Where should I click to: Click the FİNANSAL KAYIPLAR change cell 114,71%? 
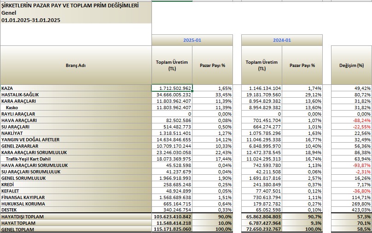pos(351,197)
